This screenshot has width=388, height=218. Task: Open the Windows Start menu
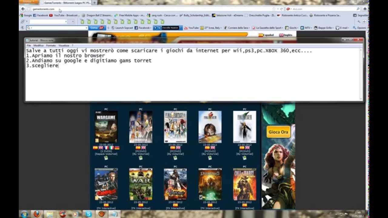coord(25,214)
